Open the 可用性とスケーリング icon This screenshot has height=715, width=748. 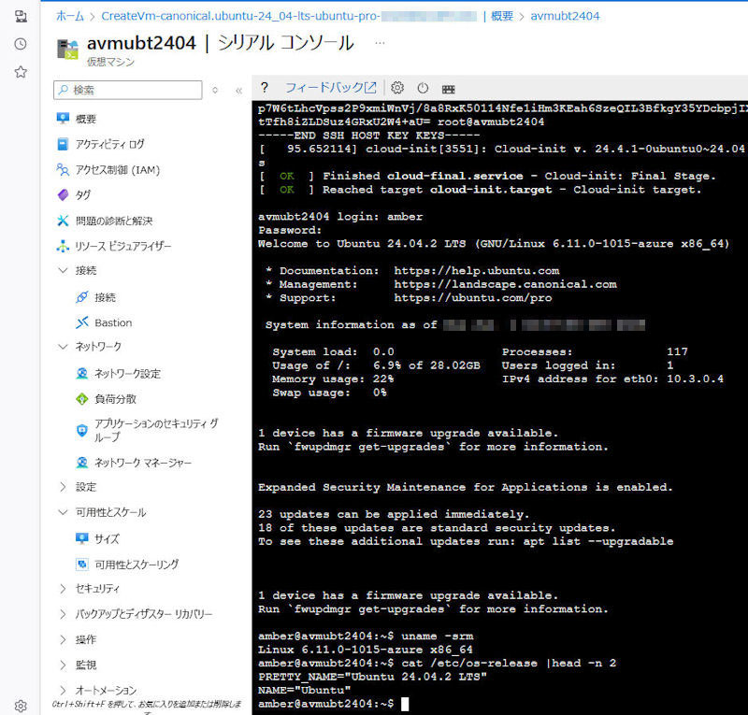click(82, 565)
